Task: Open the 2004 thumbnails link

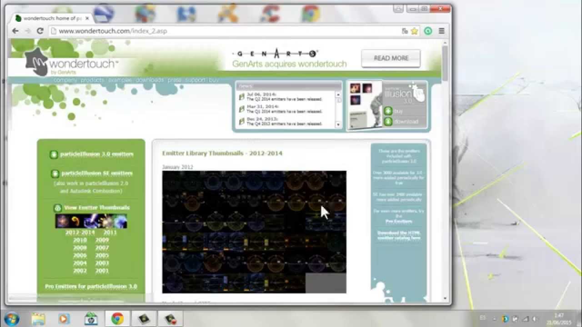Action: click(80, 263)
